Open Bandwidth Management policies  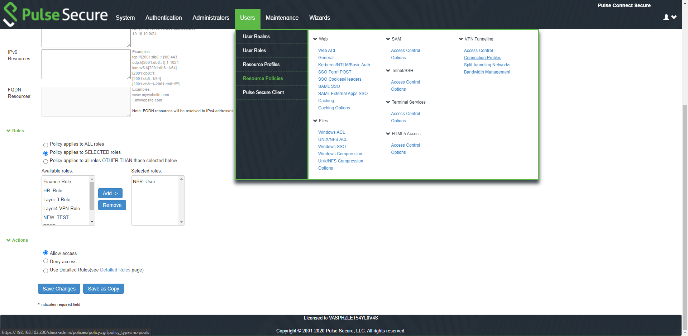(x=487, y=72)
